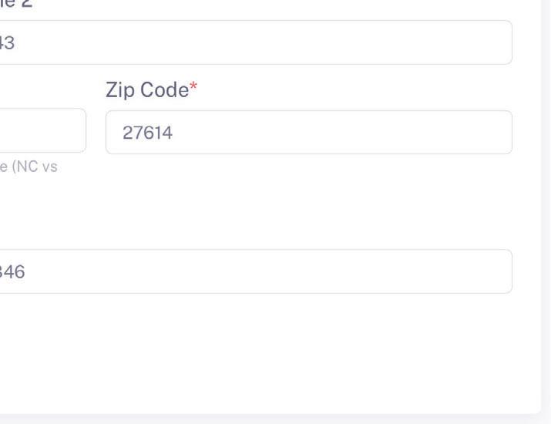Click the bottom field ending in "346"

click(x=256, y=271)
